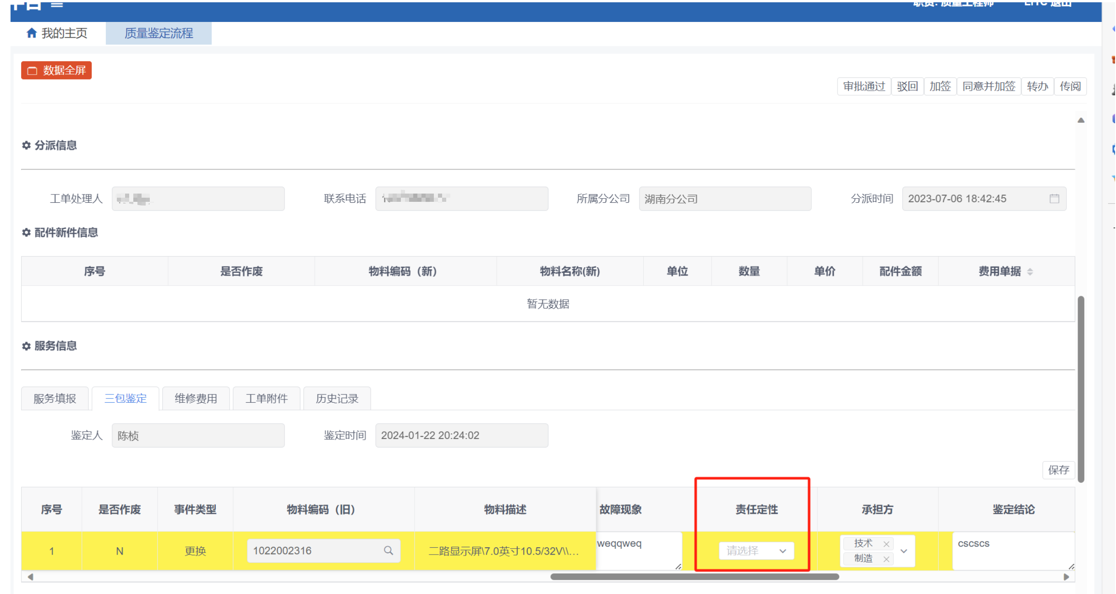This screenshot has height=594, width=1116.
Task: Click 物料编码 input with 1022002316
Action: pos(324,551)
